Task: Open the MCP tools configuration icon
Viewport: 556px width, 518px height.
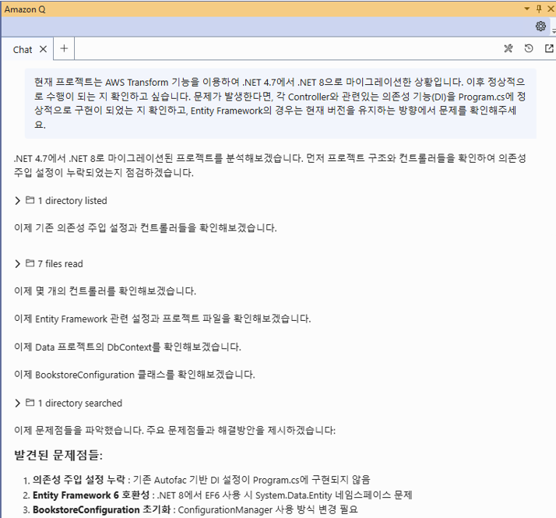Action: tap(508, 48)
